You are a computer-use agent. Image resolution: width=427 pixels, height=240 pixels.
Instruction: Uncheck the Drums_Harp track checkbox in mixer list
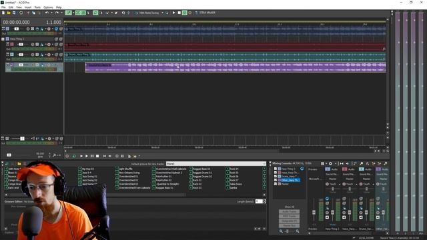click(276, 177)
